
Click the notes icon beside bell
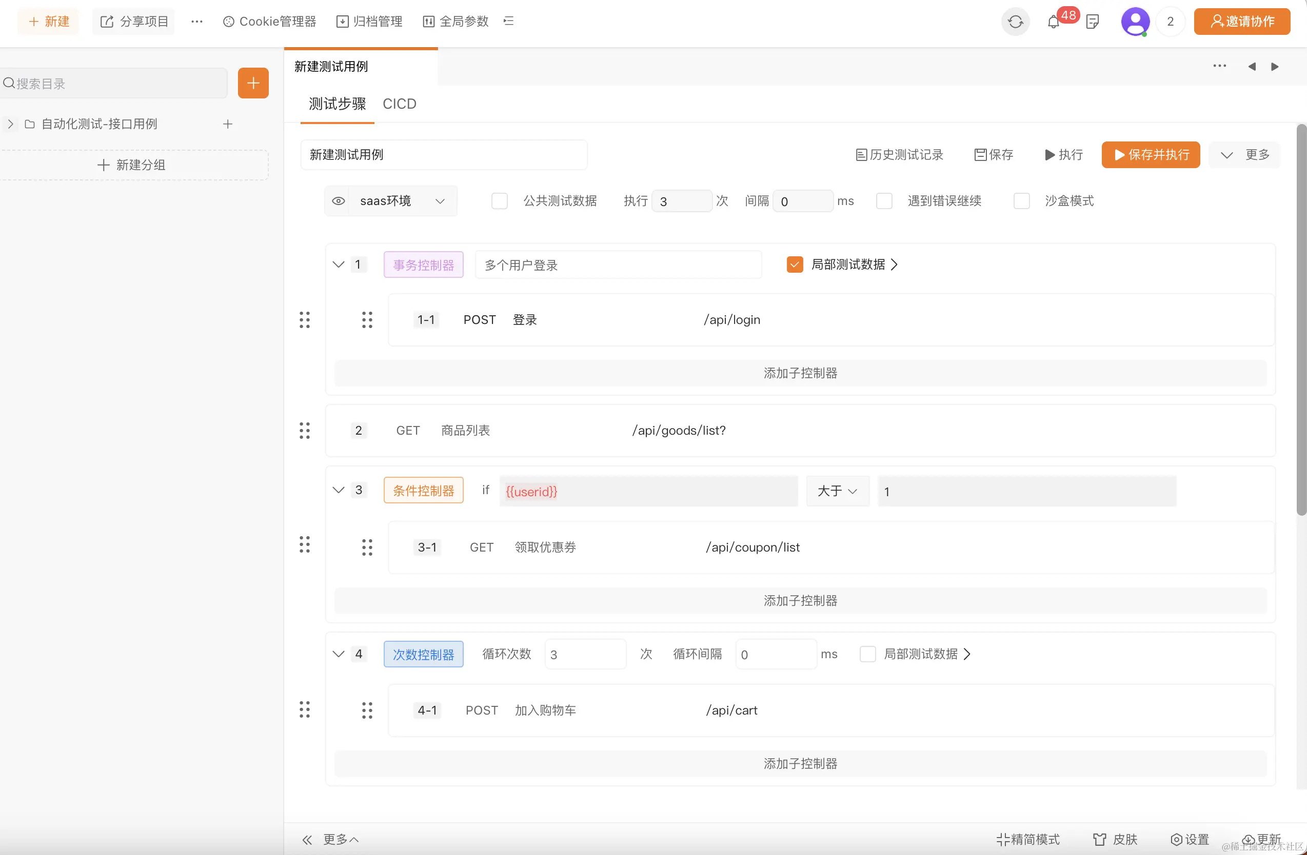(x=1092, y=22)
